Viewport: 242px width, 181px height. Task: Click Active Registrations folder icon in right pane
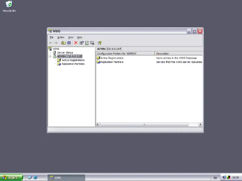[98, 58]
